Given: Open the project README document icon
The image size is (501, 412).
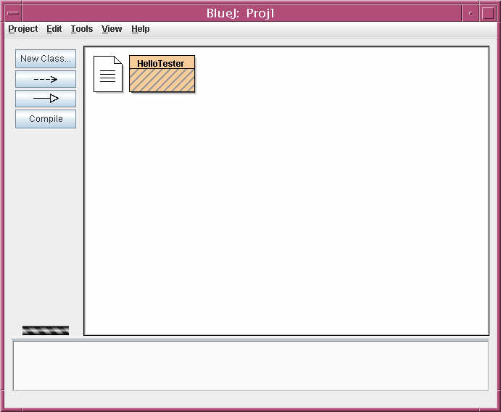Looking at the screenshot, I should (x=108, y=74).
